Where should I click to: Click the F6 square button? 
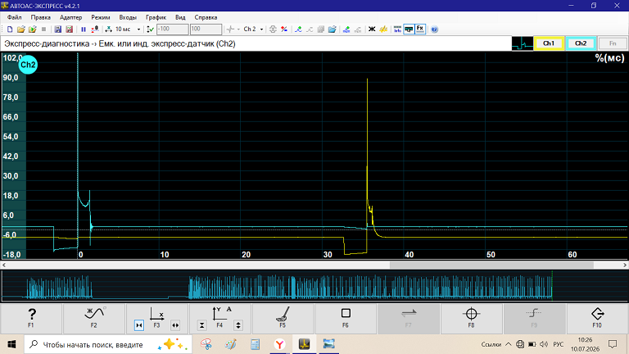click(346, 318)
